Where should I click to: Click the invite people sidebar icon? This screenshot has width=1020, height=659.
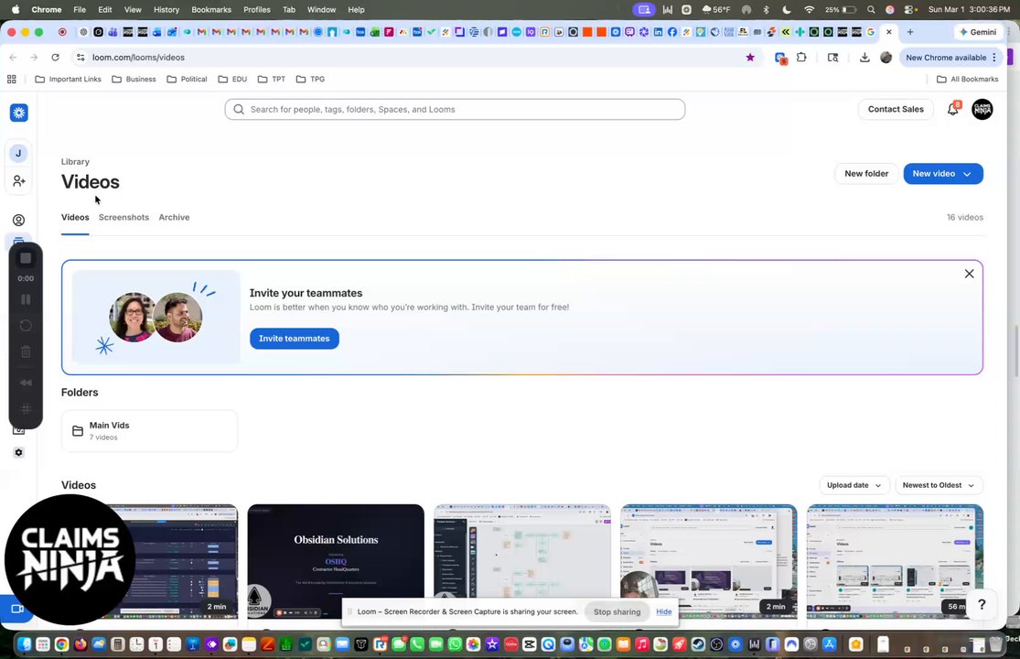coord(19,181)
